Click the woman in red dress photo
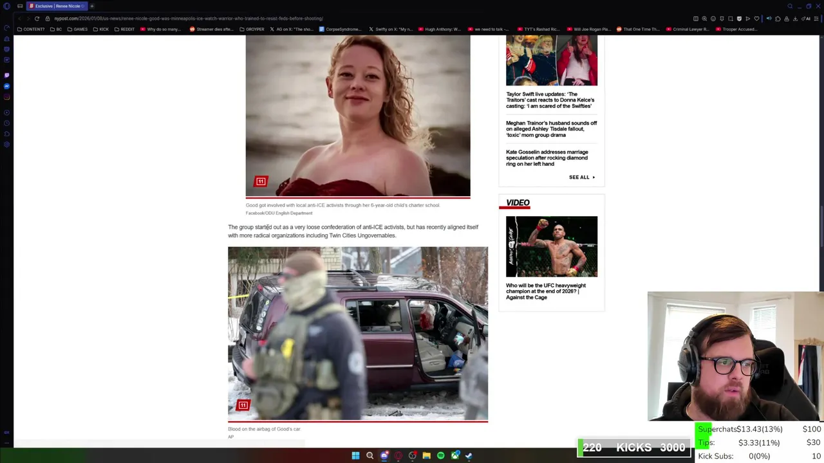 point(358,116)
